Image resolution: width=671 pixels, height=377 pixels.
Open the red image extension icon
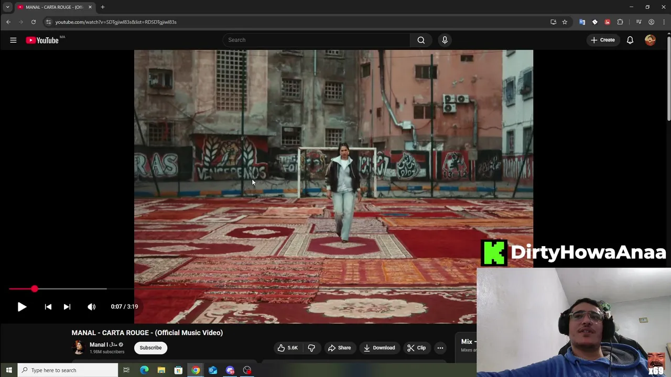pyautogui.click(x=607, y=22)
